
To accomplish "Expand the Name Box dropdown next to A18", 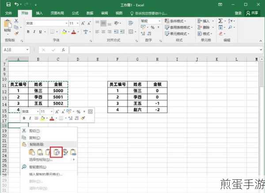I will (27, 50).
